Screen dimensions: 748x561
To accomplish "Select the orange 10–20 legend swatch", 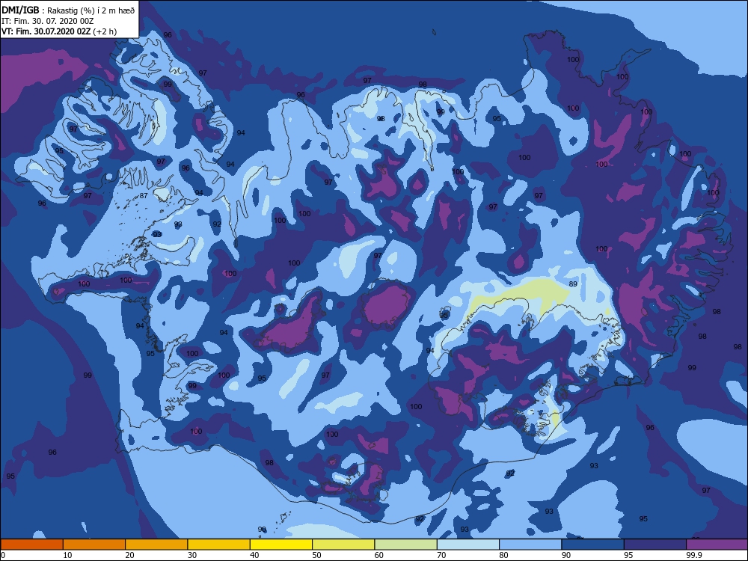I will point(94,545).
